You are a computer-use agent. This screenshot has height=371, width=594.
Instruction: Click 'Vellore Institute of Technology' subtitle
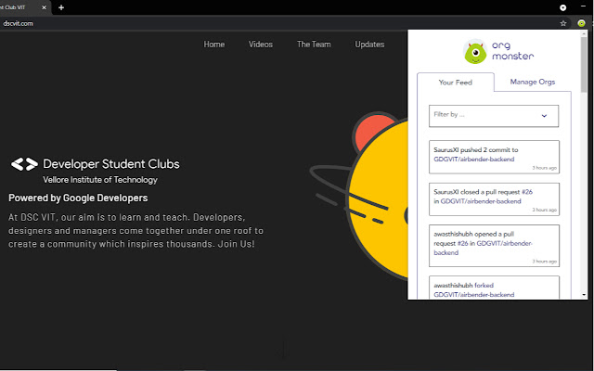click(x=100, y=180)
